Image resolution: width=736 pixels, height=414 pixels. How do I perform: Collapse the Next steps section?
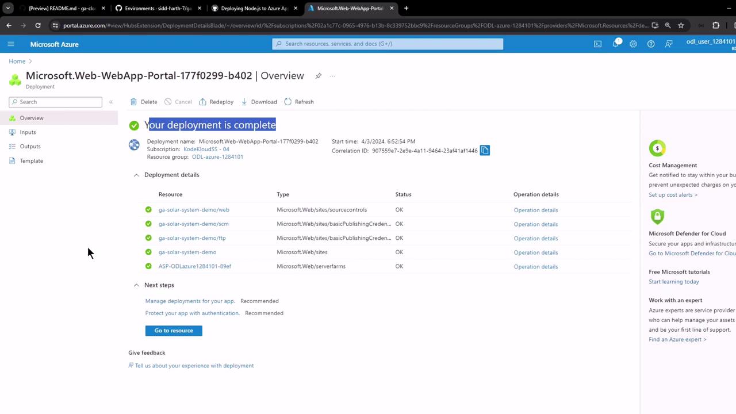pyautogui.click(x=136, y=285)
